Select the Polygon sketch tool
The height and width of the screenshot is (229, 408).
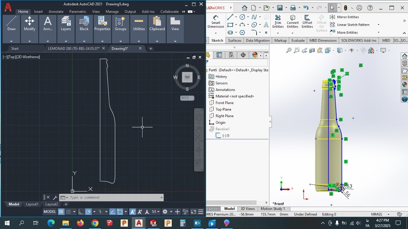pyautogui.click(x=242, y=32)
